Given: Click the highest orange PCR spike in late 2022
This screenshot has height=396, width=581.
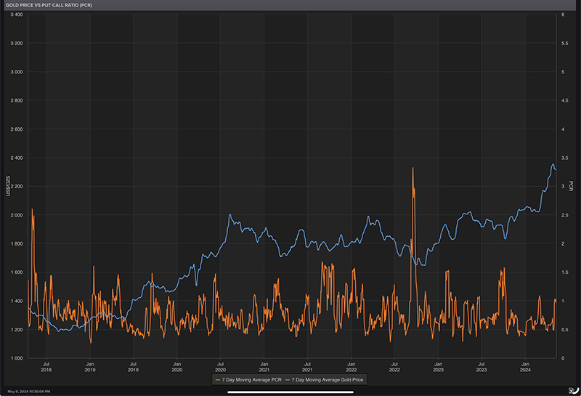Looking at the screenshot, I should click(413, 169).
